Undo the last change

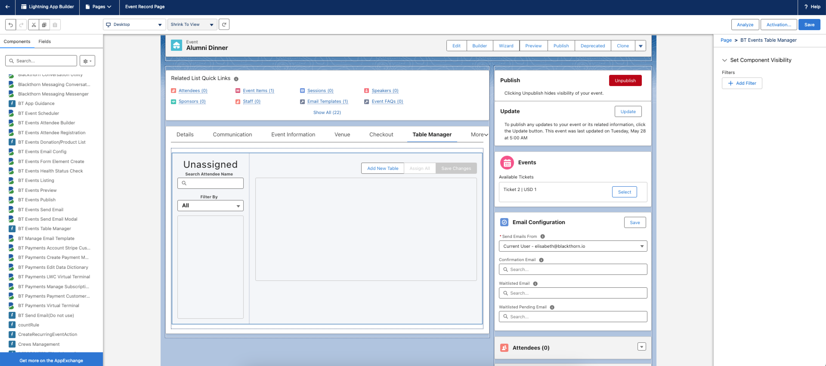click(10, 25)
